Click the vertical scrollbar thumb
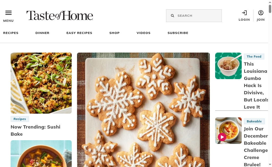Viewport: 272px width, 167px height. coord(270,9)
